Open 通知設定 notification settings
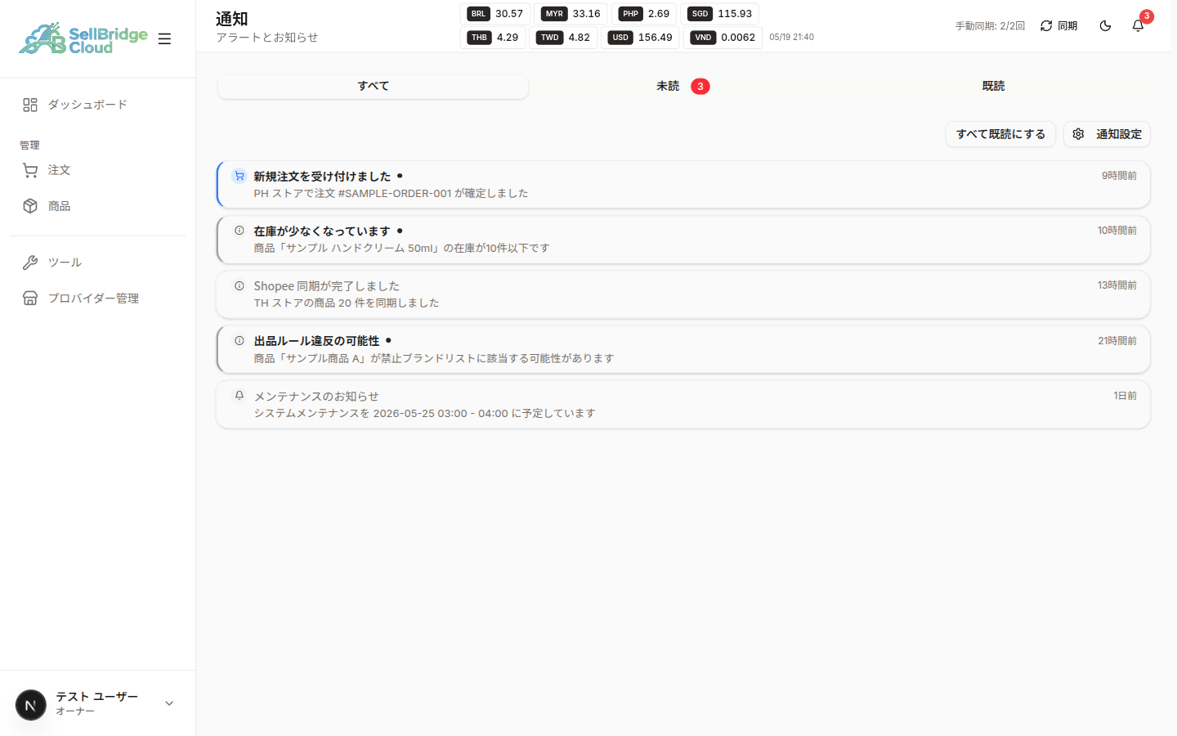This screenshot has height=736, width=1177. 1107,134
